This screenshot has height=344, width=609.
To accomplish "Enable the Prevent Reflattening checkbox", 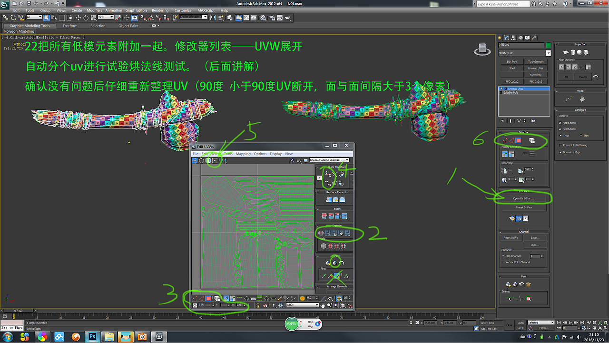I will 560,145.
